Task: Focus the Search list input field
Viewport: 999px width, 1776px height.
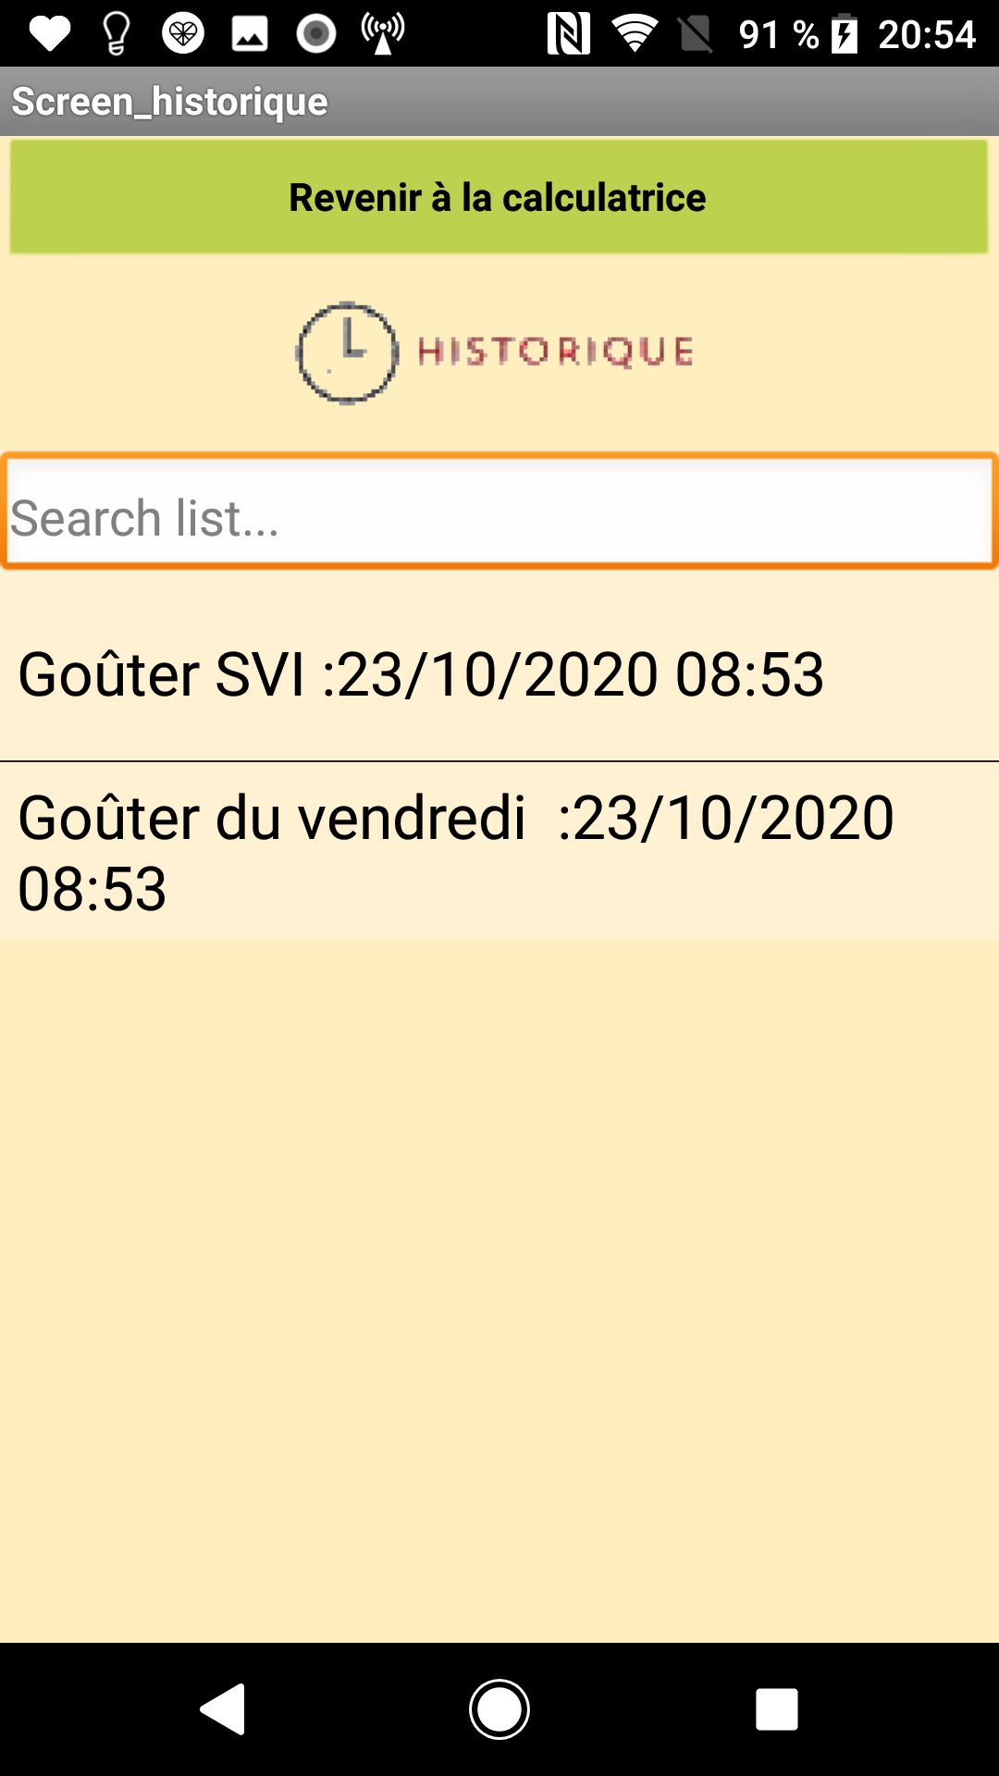Action: coord(499,512)
